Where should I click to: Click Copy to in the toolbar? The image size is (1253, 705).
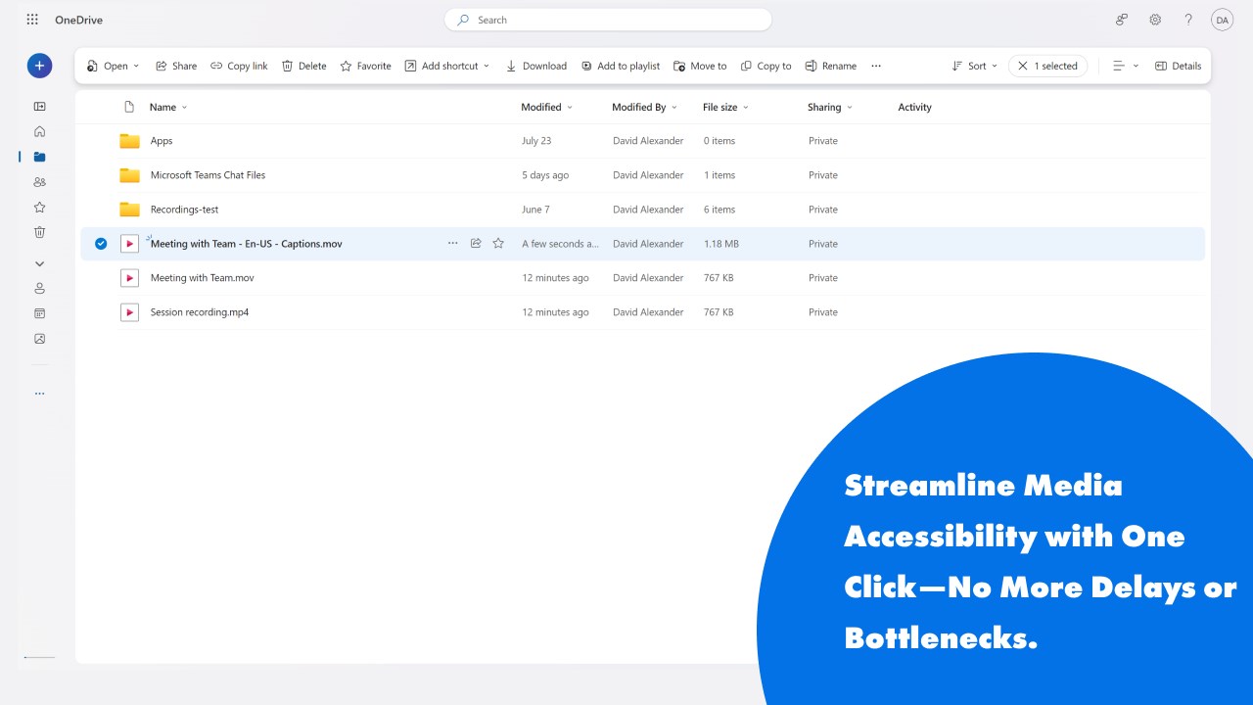(x=766, y=66)
